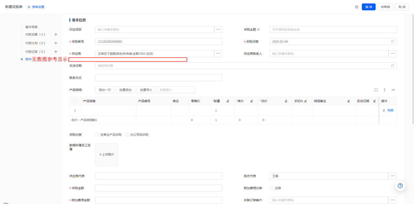Click the 批量导入 button
The width and height of the screenshot is (414, 204).
tap(146, 90)
